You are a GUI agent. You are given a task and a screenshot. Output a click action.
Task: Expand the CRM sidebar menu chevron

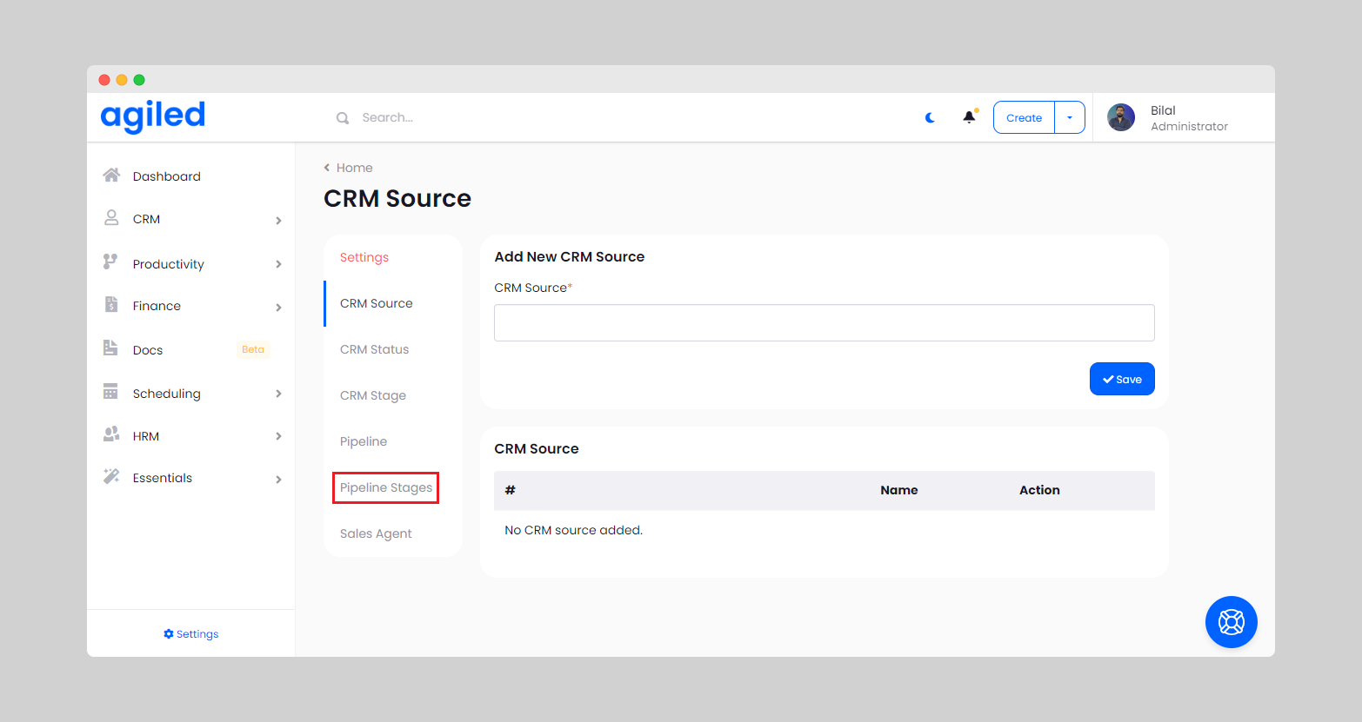278,221
